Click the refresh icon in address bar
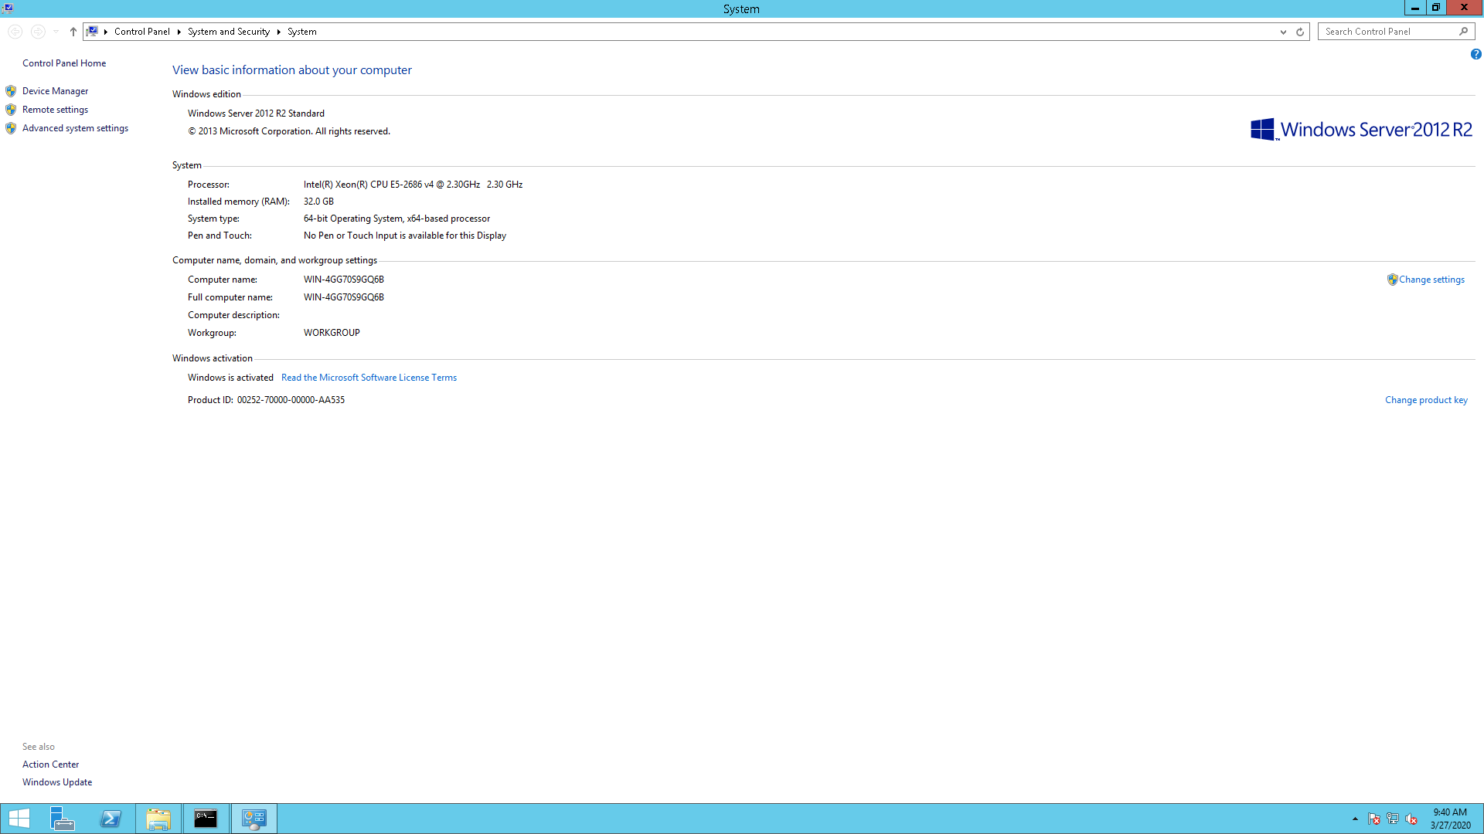 pyautogui.click(x=1300, y=32)
